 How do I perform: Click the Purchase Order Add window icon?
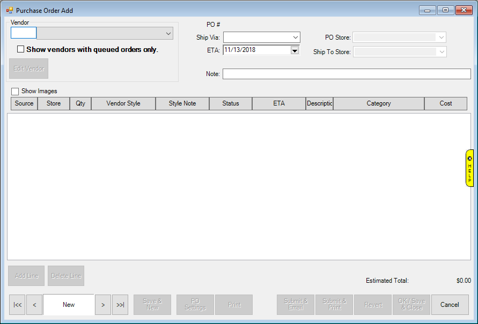[x=9, y=10]
